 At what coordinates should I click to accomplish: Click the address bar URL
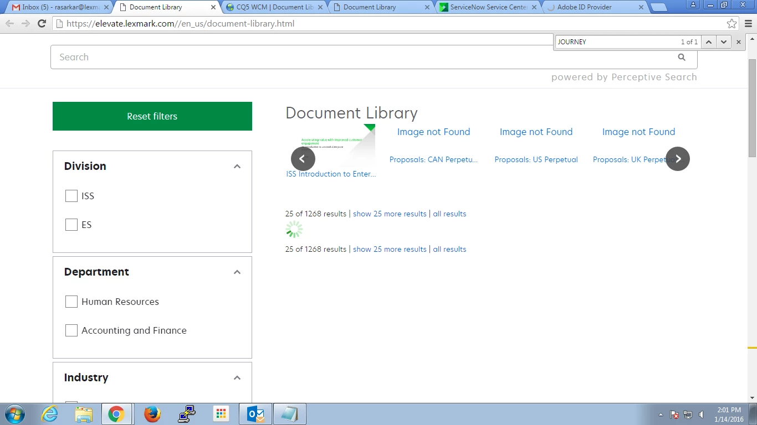(180, 24)
